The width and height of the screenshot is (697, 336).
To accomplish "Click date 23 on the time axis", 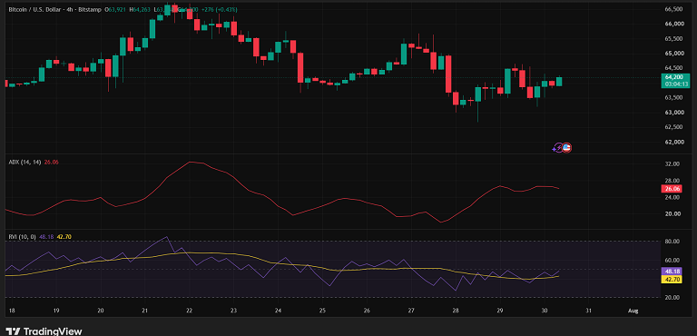I will pyautogui.click(x=233, y=311).
